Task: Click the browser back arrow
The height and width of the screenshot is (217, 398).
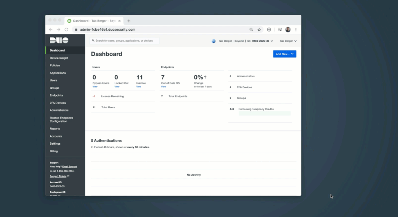Action: (x=51, y=30)
